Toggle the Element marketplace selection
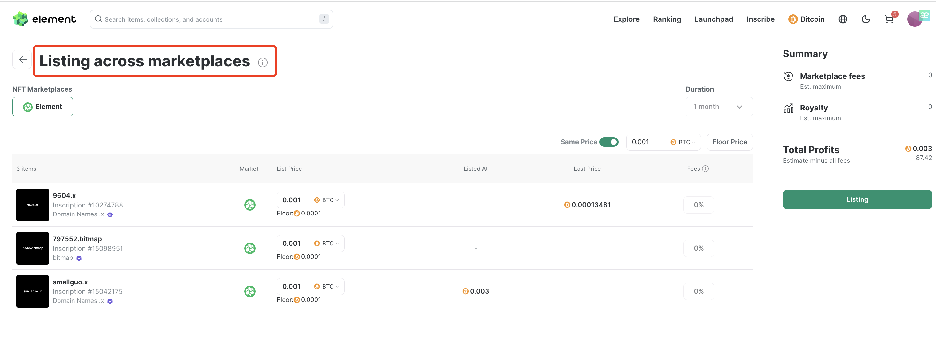This screenshot has width=936, height=353. [43, 107]
